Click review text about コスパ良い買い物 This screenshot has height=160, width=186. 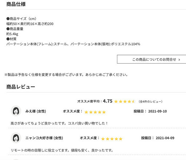point(59,123)
